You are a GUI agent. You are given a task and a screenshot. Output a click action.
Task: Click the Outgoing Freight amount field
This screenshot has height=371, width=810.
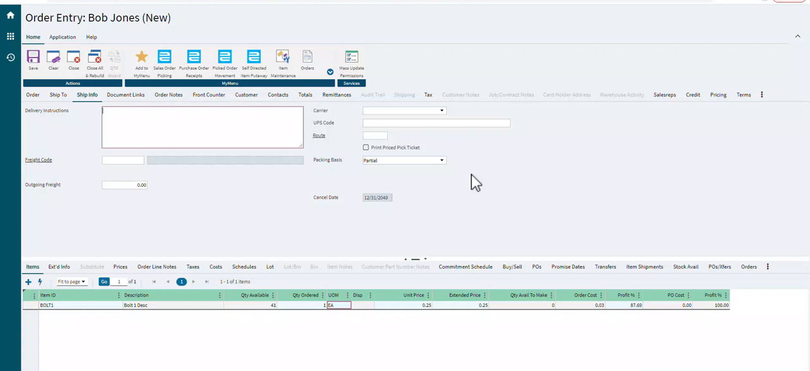pos(125,185)
